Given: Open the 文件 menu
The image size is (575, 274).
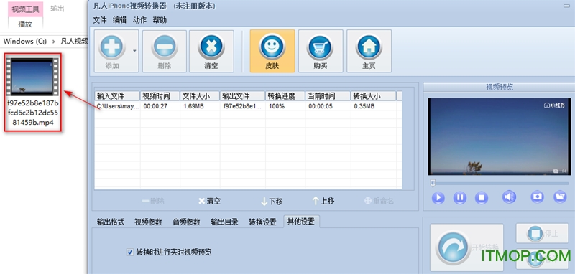Looking at the screenshot, I should click(100, 20).
